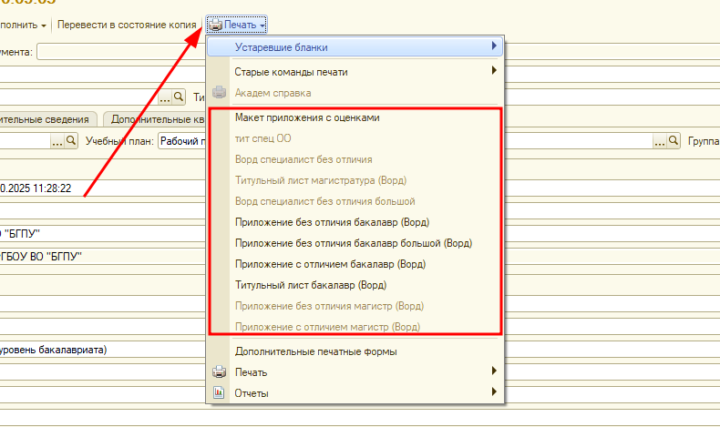The height and width of the screenshot is (427, 720).
Task: Click the printer icon beside the Печать submenu entry
Action: 219,371
